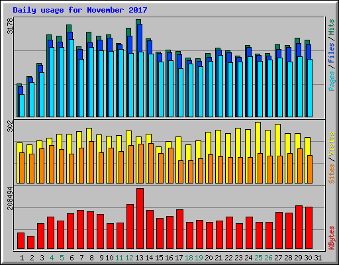The image size is (339, 265).
Task: Select day 17 on the x-axis
Action: coord(179,258)
